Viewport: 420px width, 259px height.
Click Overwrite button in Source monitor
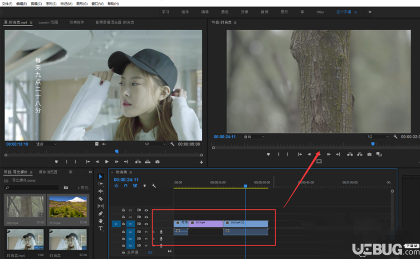(x=147, y=161)
